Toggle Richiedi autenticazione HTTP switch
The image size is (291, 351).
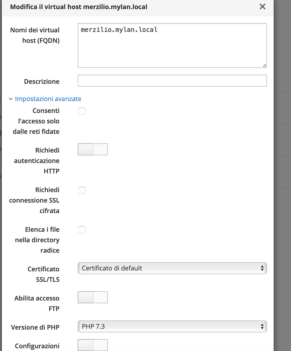point(93,149)
